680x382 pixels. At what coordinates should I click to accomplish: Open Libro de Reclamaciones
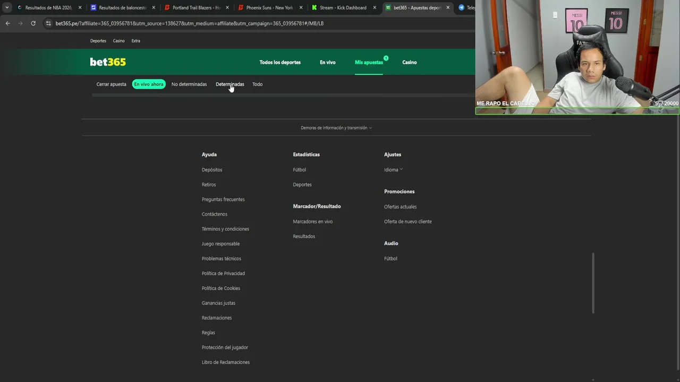(x=226, y=362)
